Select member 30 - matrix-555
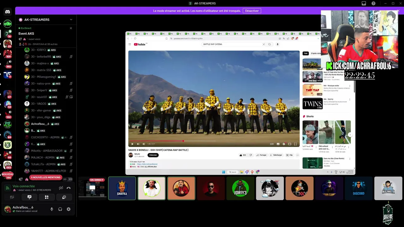This screenshot has width=404, height=227. (49, 70)
